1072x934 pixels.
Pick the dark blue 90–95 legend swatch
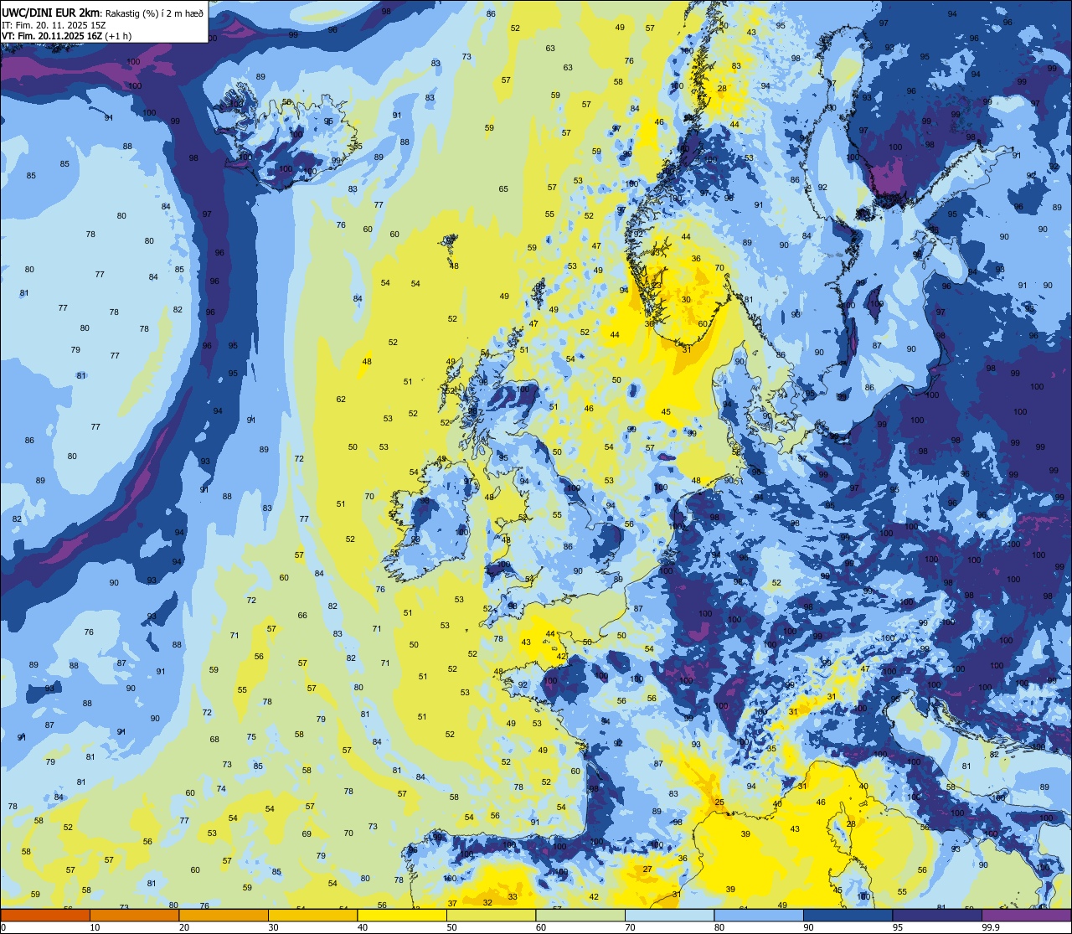pyautogui.click(x=848, y=916)
